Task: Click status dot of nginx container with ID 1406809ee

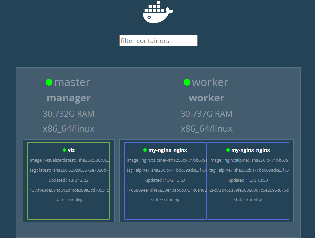Action: (x=145, y=150)
